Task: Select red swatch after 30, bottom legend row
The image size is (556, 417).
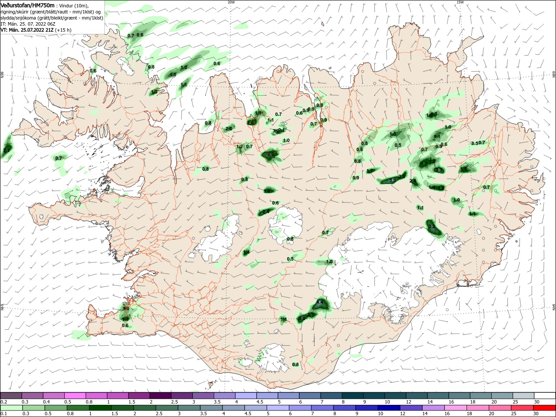Action: pyautogui.click(x=544, y=408)
